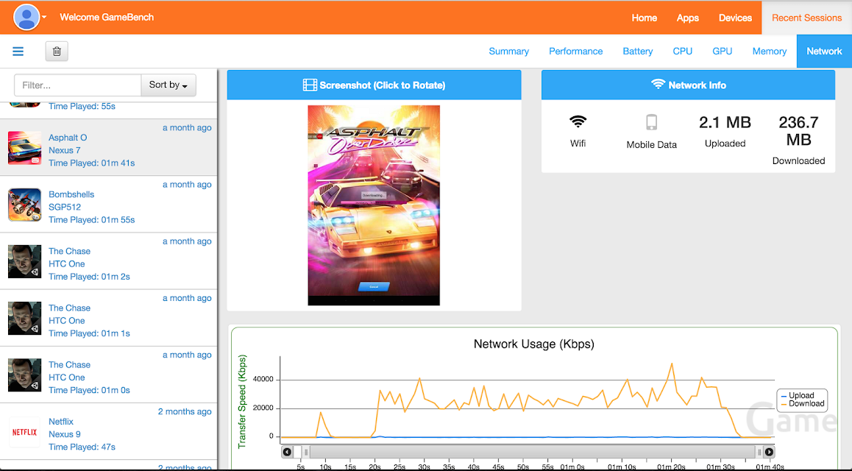Click the Bombshells app icon thumbnail

pyautogui.click(x=24, y=205)
